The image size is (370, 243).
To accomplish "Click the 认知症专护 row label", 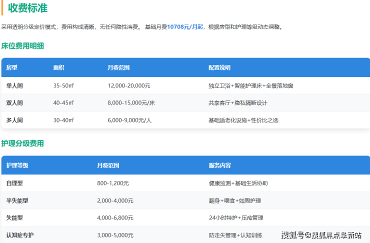I will point(20,235).
